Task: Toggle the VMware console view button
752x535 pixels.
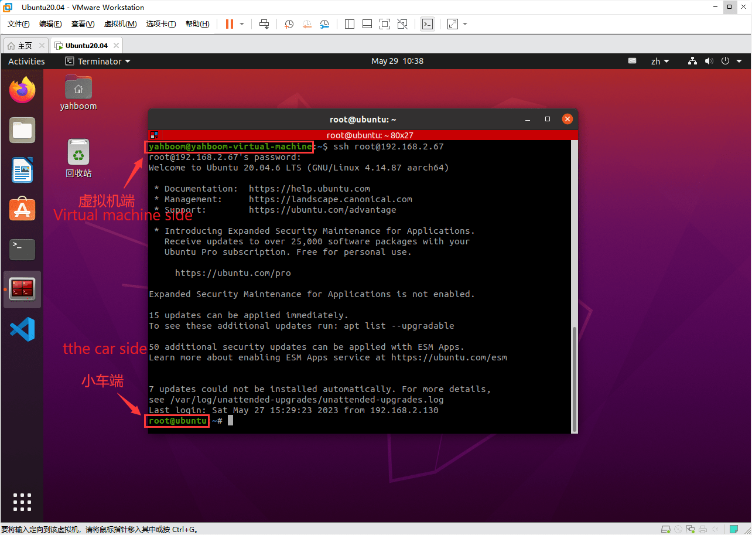Action: pyautogui.click(x=428, y=24)
